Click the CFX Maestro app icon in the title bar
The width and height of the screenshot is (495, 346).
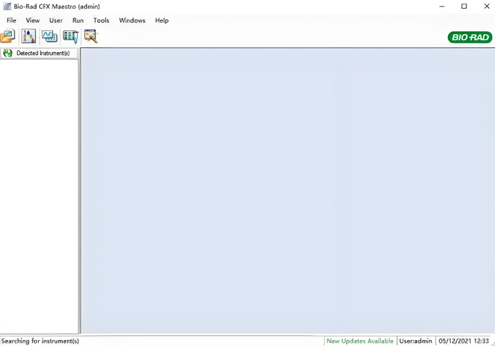7,6
